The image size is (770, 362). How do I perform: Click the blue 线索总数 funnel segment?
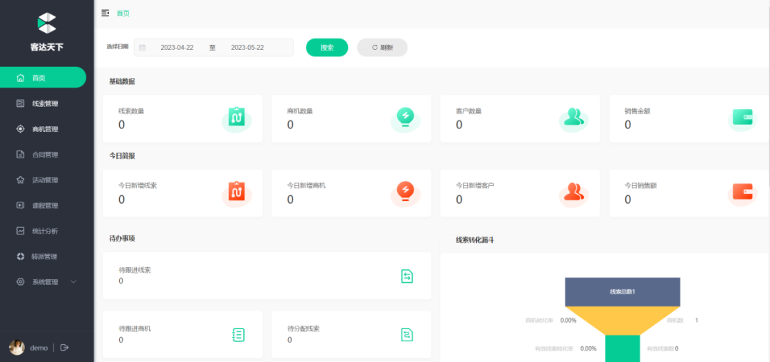[622, 291]
